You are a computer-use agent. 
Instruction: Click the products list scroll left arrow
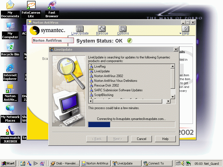click(x=91, y=101)
